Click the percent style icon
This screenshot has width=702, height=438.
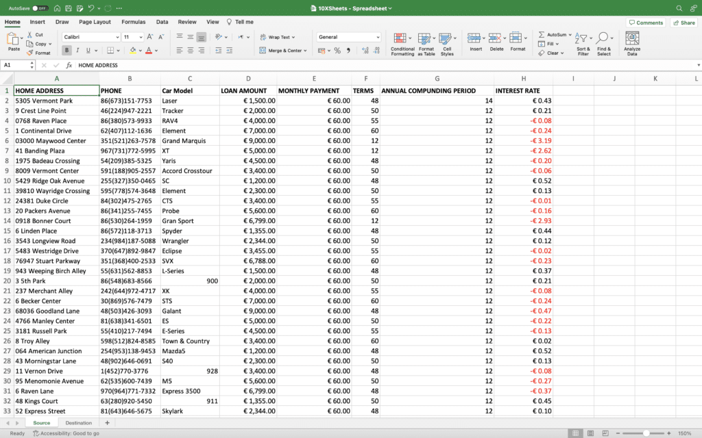pyautogui.click(x=337, y=51)
